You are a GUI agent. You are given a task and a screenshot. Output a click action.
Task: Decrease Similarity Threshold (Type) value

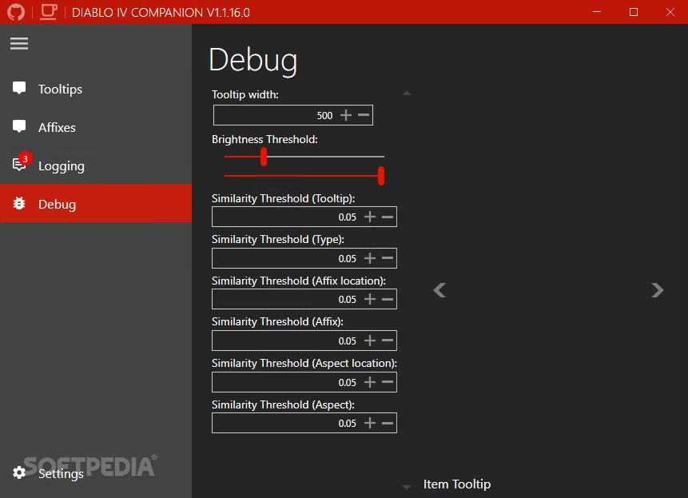pyautogui.click(x=388, y=258)
